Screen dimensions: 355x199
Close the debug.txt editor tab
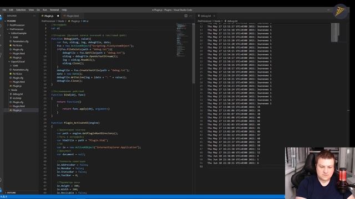pos(214,16)
